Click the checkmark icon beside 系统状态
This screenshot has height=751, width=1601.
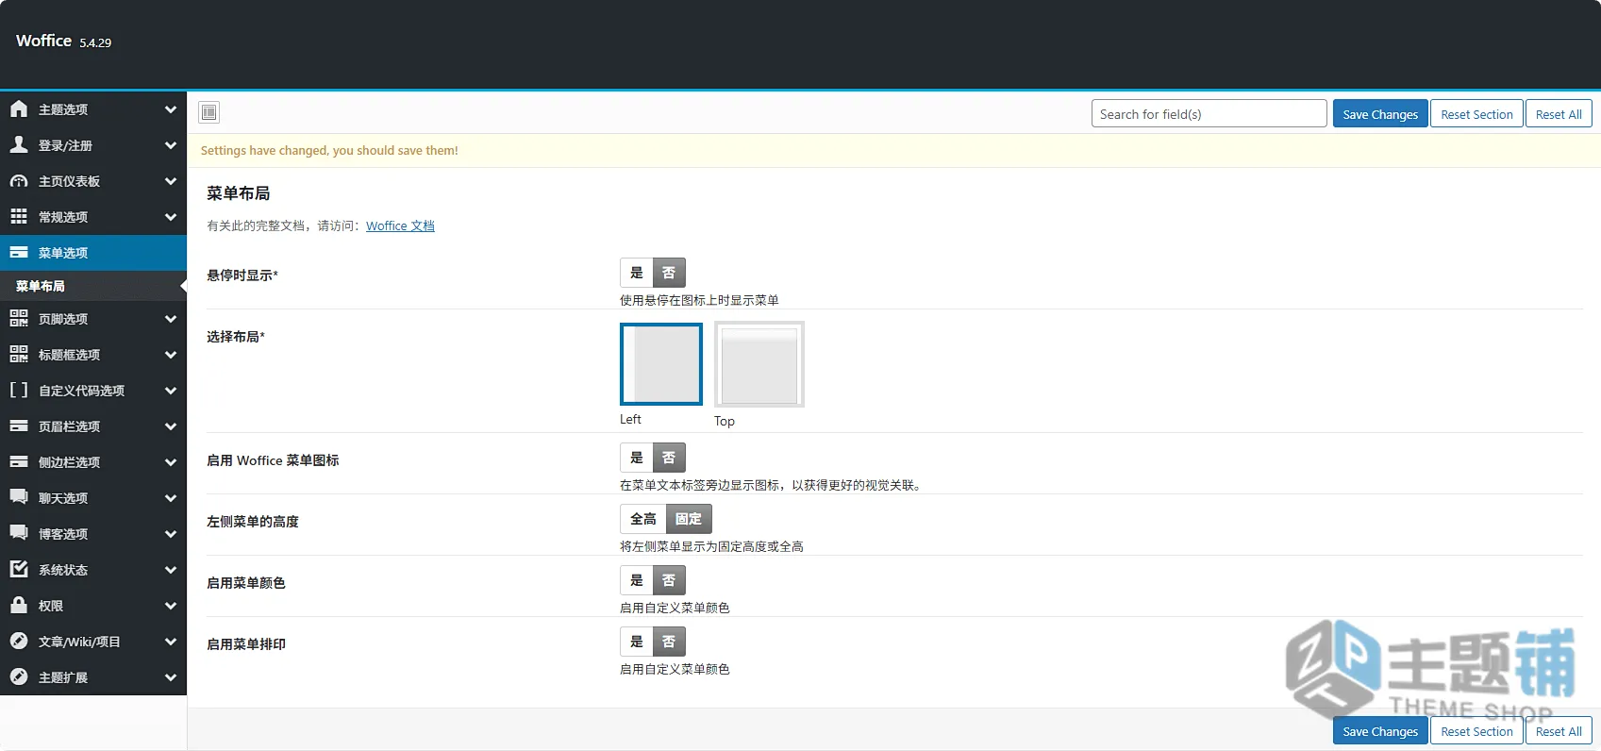[19, 570]
